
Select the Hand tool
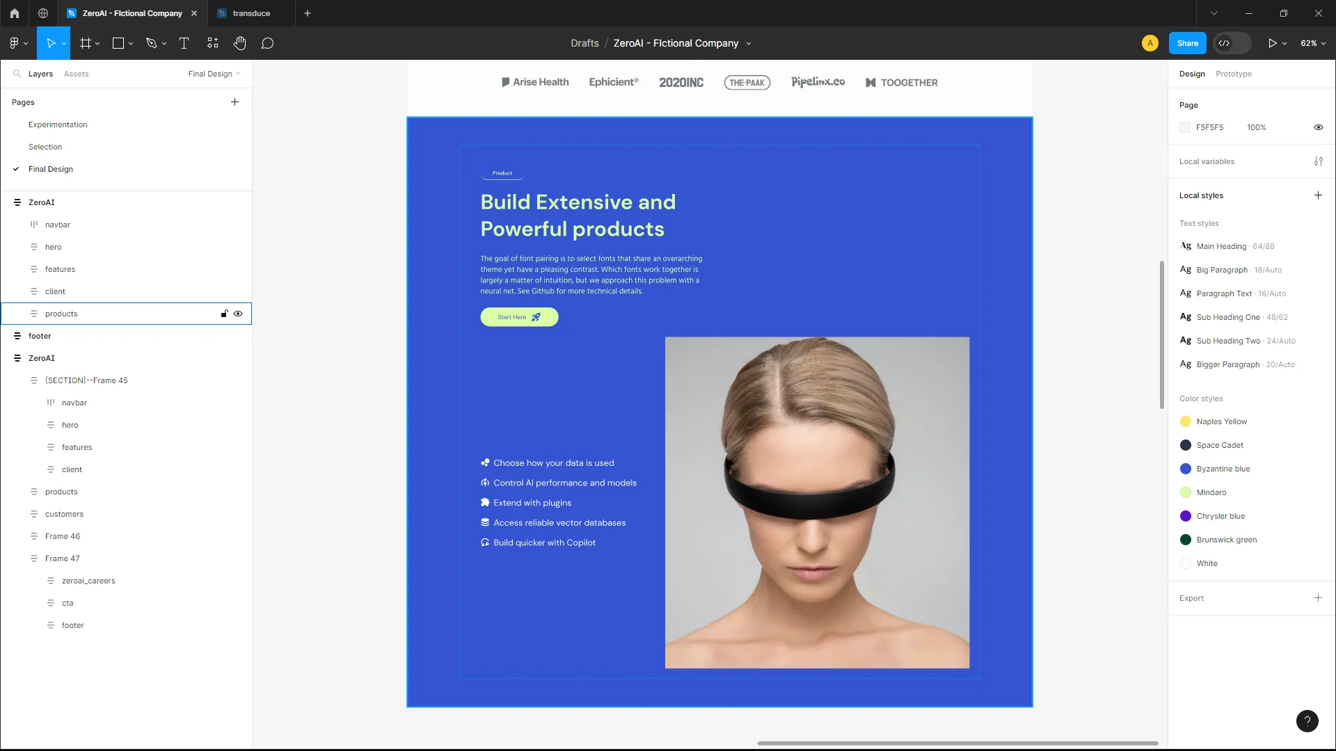[x=239, y=43]
